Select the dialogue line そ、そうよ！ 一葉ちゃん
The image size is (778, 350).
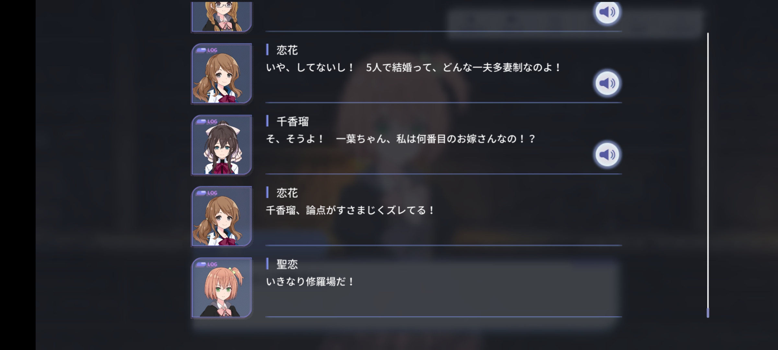(x=400, y=139)
